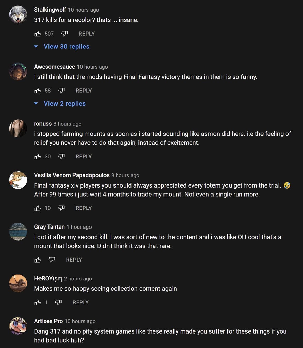The width and height of the screenshot is (303, 348).
Task: Expand Stalkingwolf's 30 replies
Action: 66,47
